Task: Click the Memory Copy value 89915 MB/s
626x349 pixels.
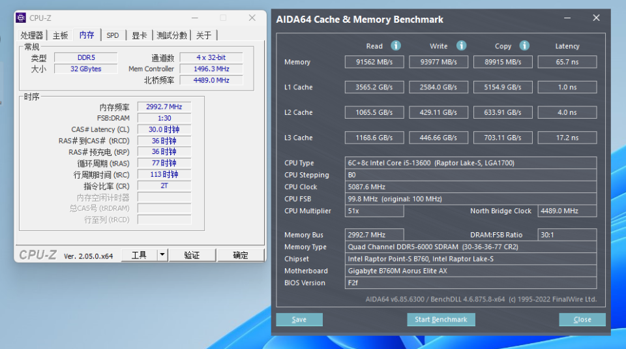Action: pyautogui.click(x=503, y=62)
